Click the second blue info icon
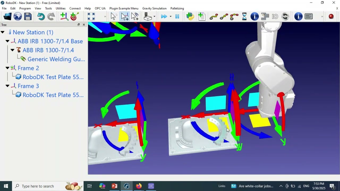 298,17
